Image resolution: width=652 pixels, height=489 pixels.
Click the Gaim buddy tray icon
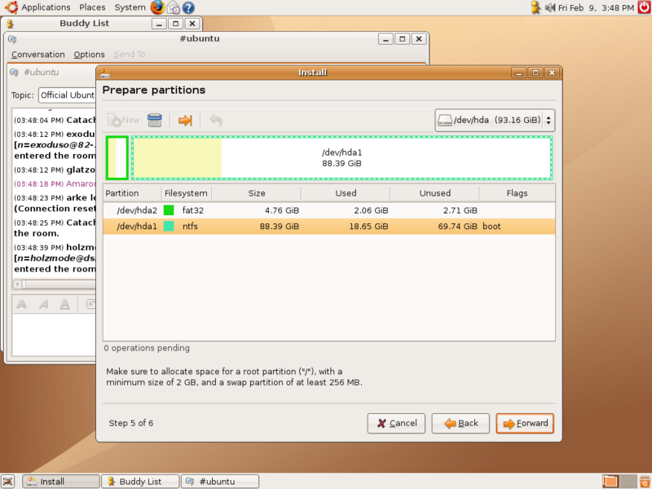[535, 7]
